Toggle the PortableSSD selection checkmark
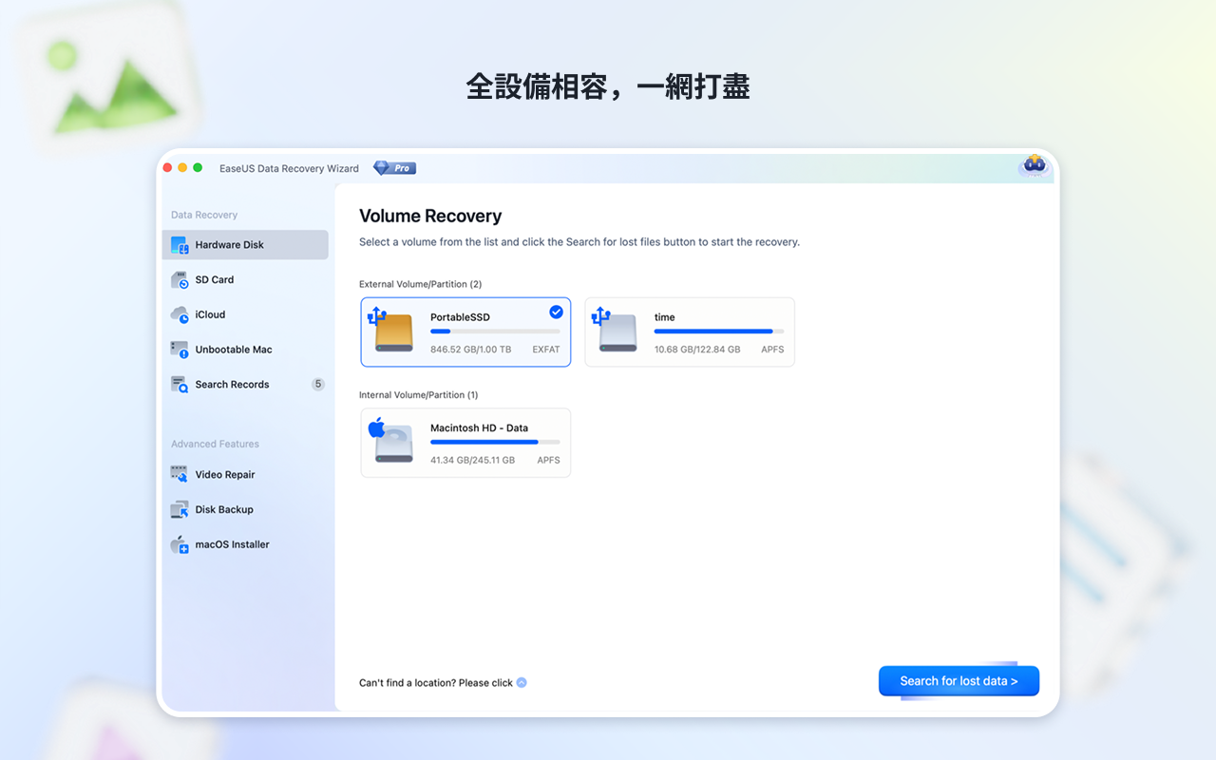The width and height of the screenshot is (1216, 760). (556, 312)
